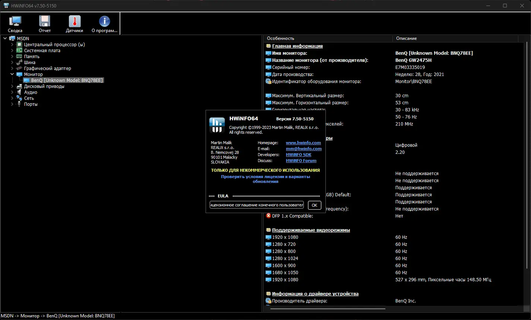Click the monitor icon beside Дата производства

tap(268, 75)
